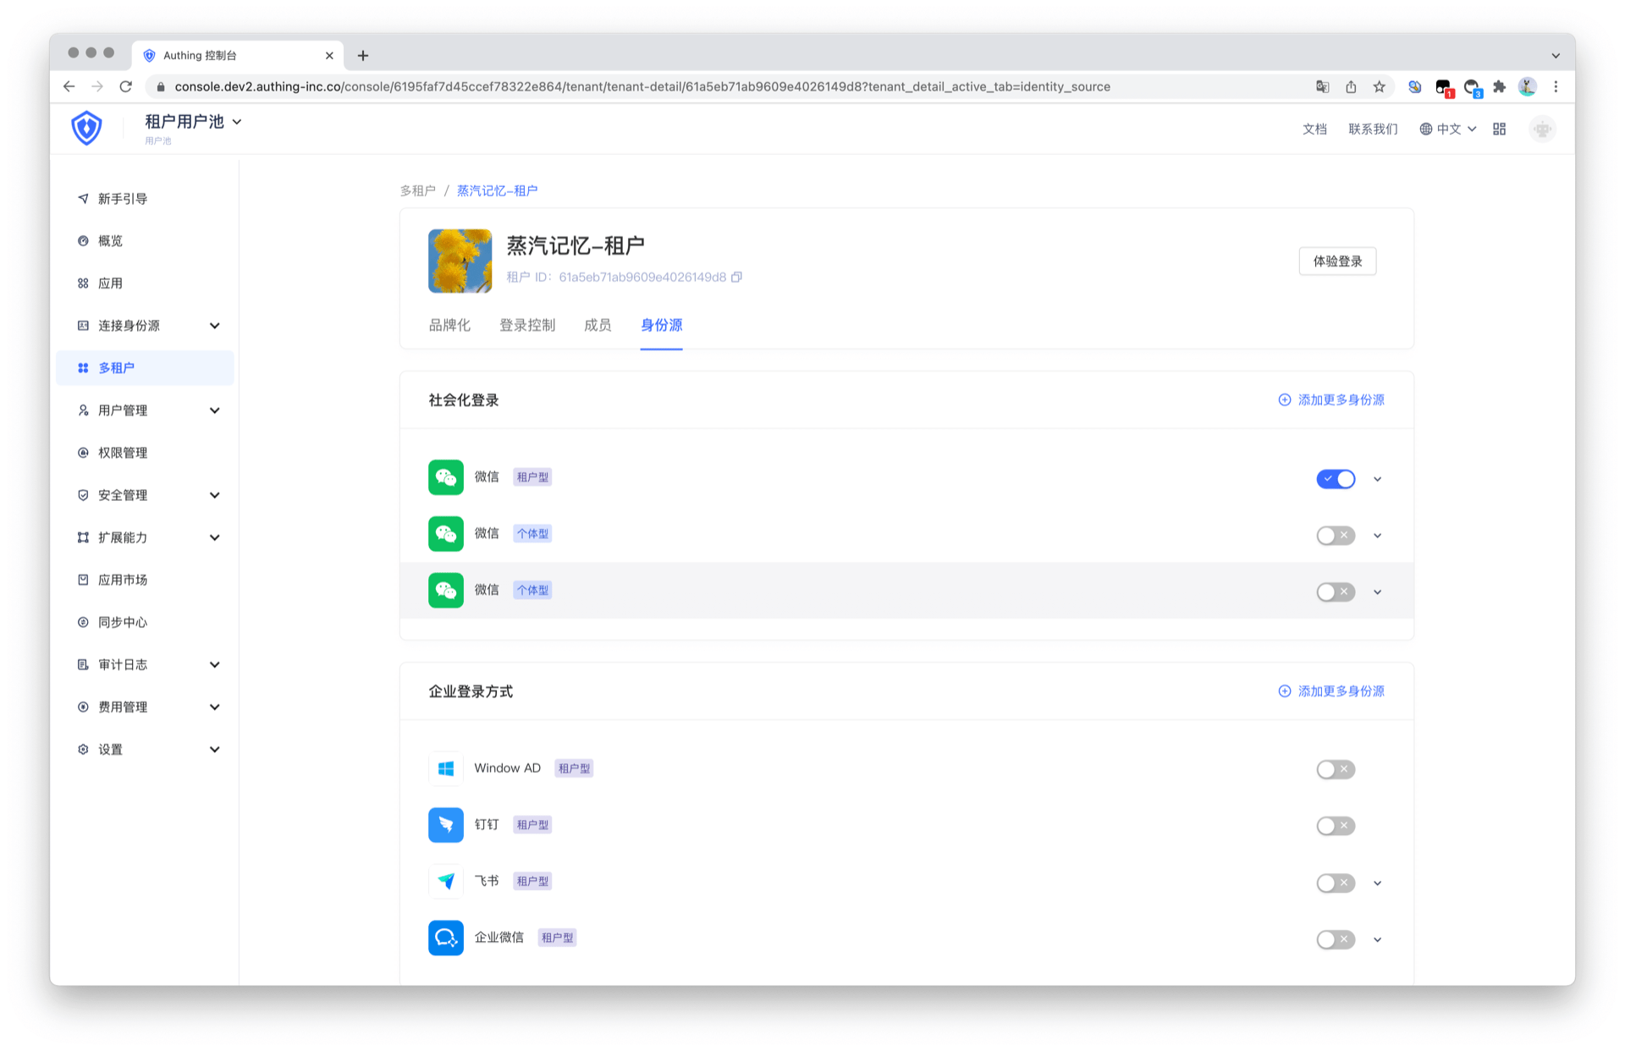The width and height of the screenshot is (1625, 1051).
Task: Click the Authing shield logo
Action: (86, 129)
